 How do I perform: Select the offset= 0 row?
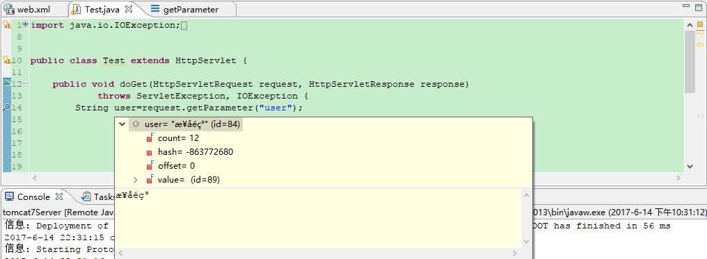(176, 166)
